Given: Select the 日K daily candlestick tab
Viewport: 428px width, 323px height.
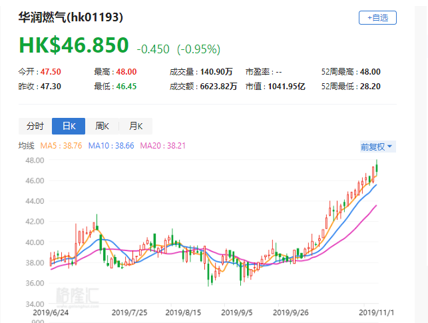Looking at the screenshot, I should pos(69,126).
